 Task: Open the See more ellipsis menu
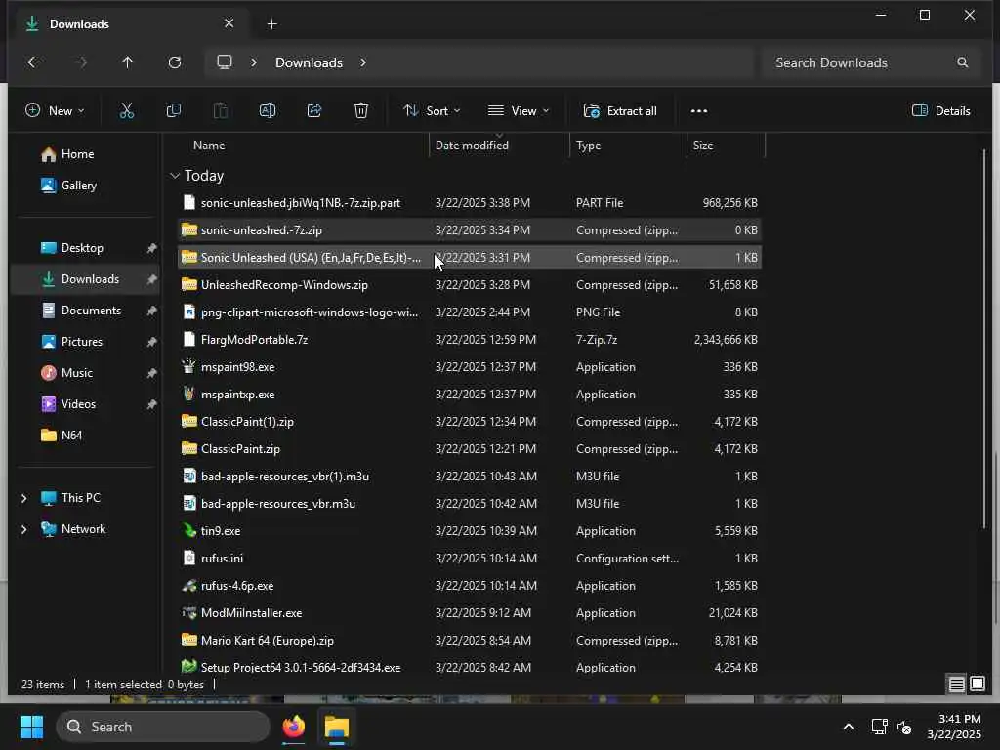(x=699, y=111)
